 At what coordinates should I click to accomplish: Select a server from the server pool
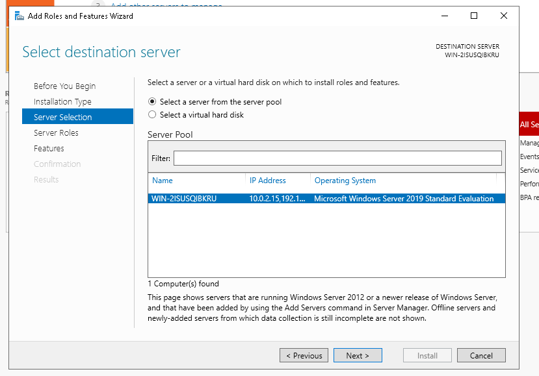click(153, 102)
